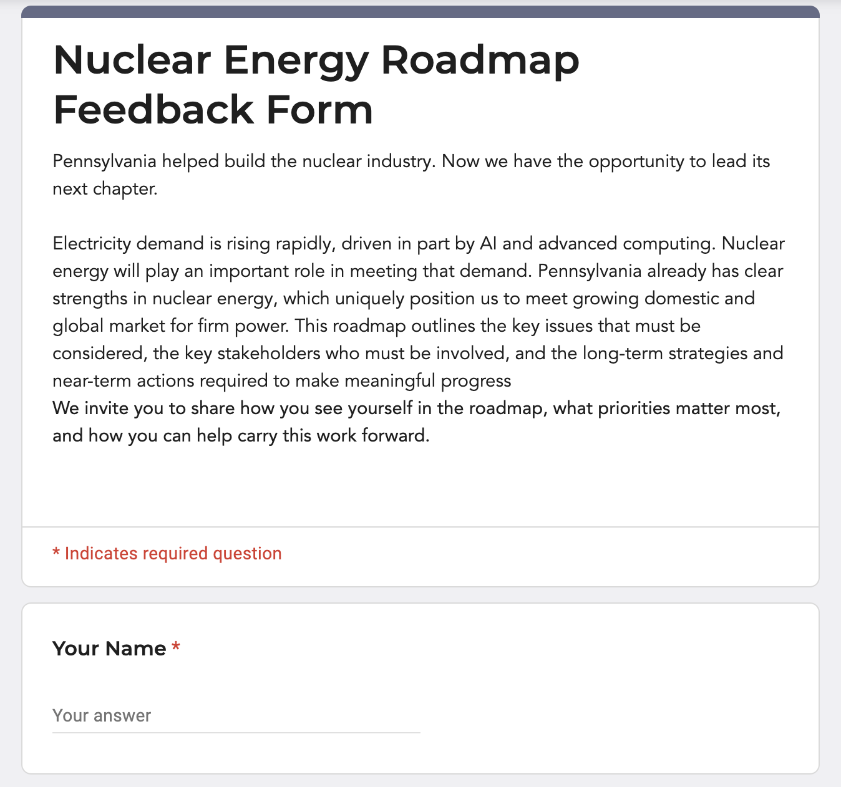Click the "next chapter." text line
The image size is (841, 787).
[105, 189]
